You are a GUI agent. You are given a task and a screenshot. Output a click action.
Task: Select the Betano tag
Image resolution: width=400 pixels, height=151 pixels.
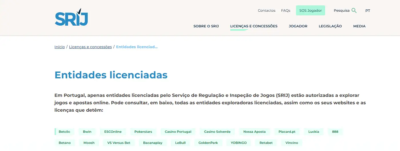pyautogui.click(x=65, y=143)
